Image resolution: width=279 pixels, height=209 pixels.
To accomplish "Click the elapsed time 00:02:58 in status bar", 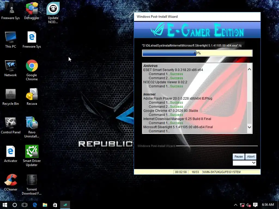I will point(181,172).
